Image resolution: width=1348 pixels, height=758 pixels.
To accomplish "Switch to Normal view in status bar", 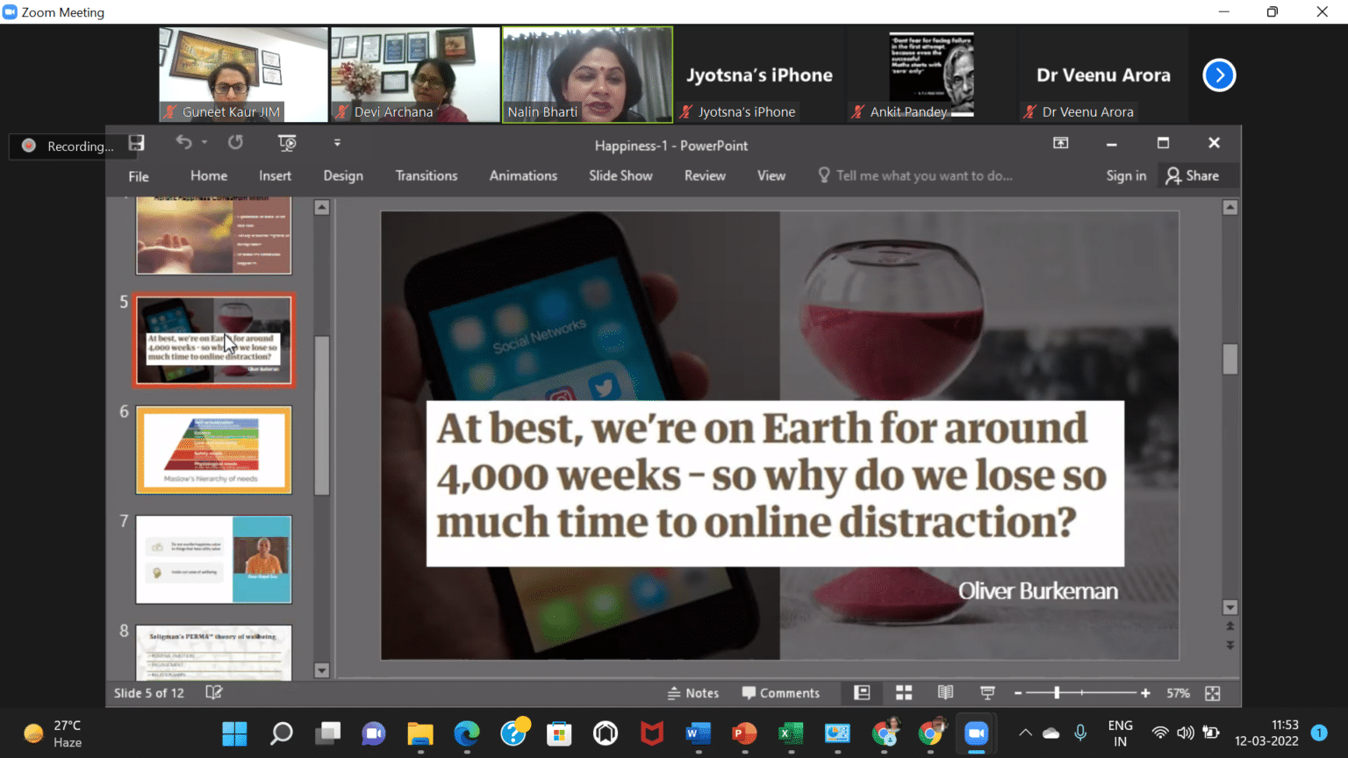I will point(862,693).
